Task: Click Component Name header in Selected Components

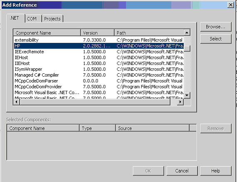Action: pyautogui.click(x=43, y=128)
